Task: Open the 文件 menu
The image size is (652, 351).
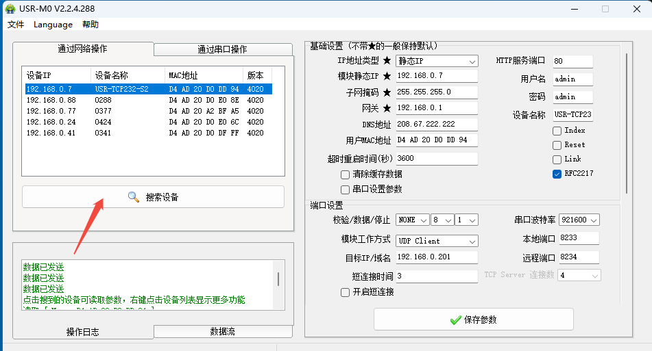Action: [x=16, y=25]
